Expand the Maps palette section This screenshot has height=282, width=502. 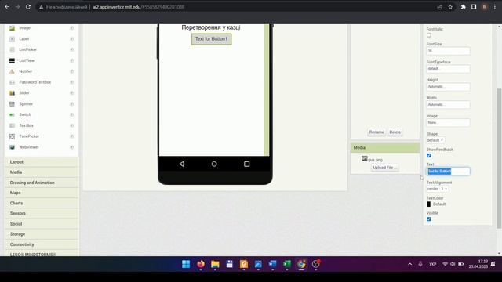coord(42,193)
